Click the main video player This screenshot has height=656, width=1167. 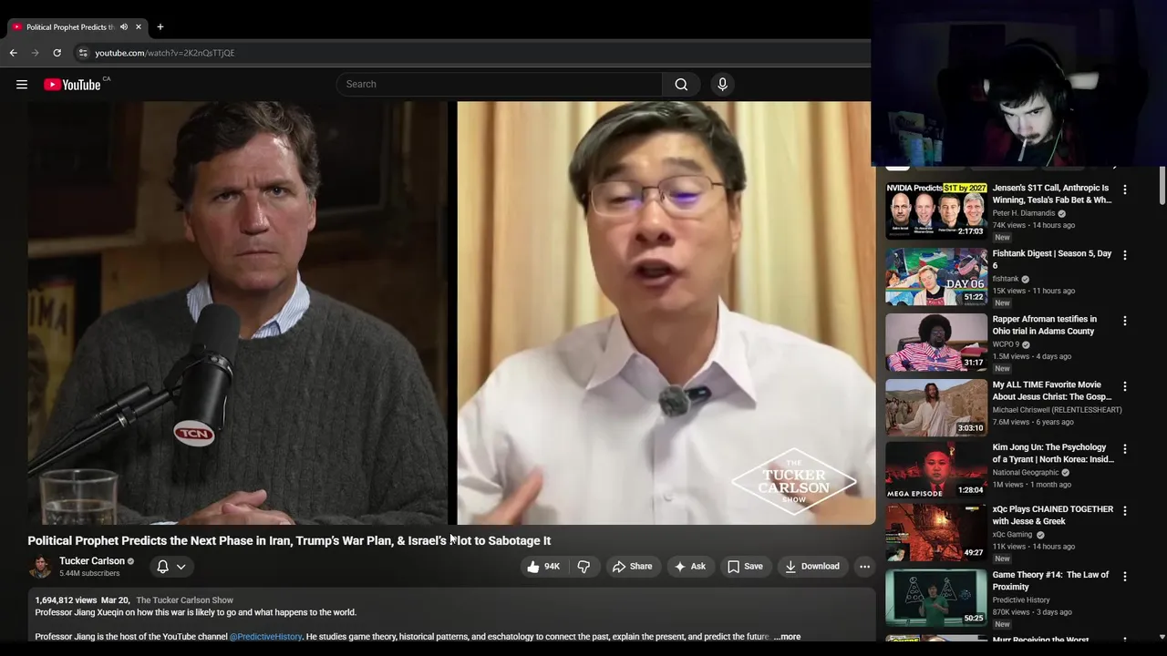click(x=451, y=313)
